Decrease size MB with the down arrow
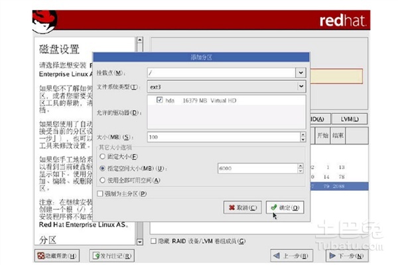The image size is (398, 265). coord(303,140)
